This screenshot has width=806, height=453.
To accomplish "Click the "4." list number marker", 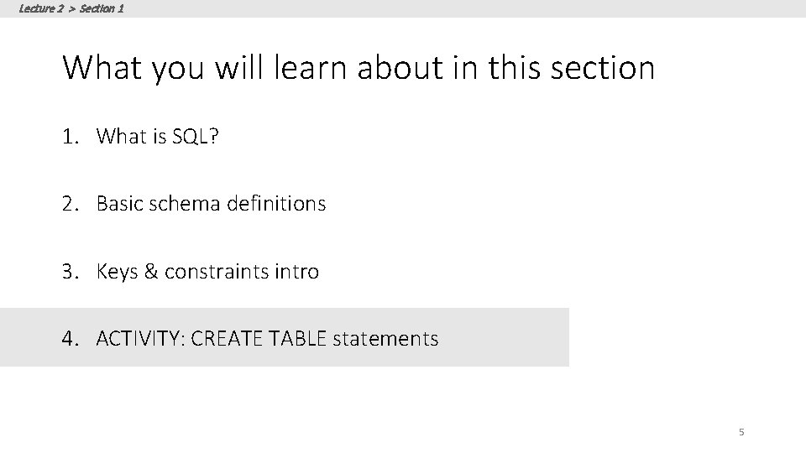I will pyautogui.click(x=71, y=339).
